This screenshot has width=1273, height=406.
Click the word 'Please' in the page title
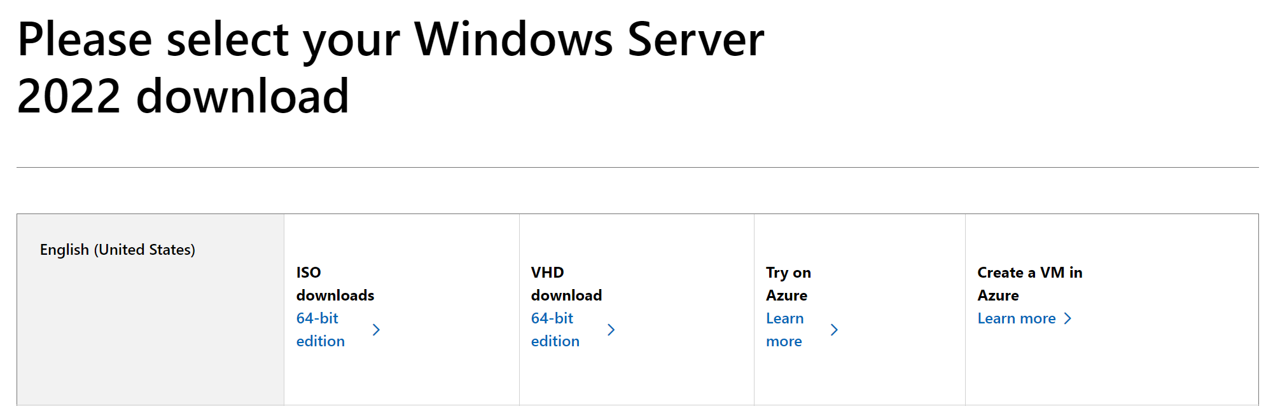tap(85, 39)
